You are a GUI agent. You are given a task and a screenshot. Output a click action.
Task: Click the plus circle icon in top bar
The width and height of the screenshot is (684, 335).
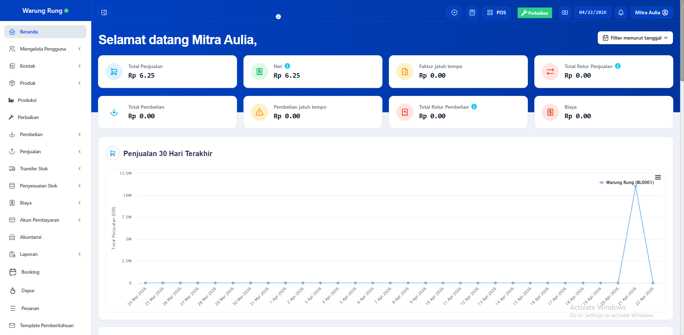point(454,12)
